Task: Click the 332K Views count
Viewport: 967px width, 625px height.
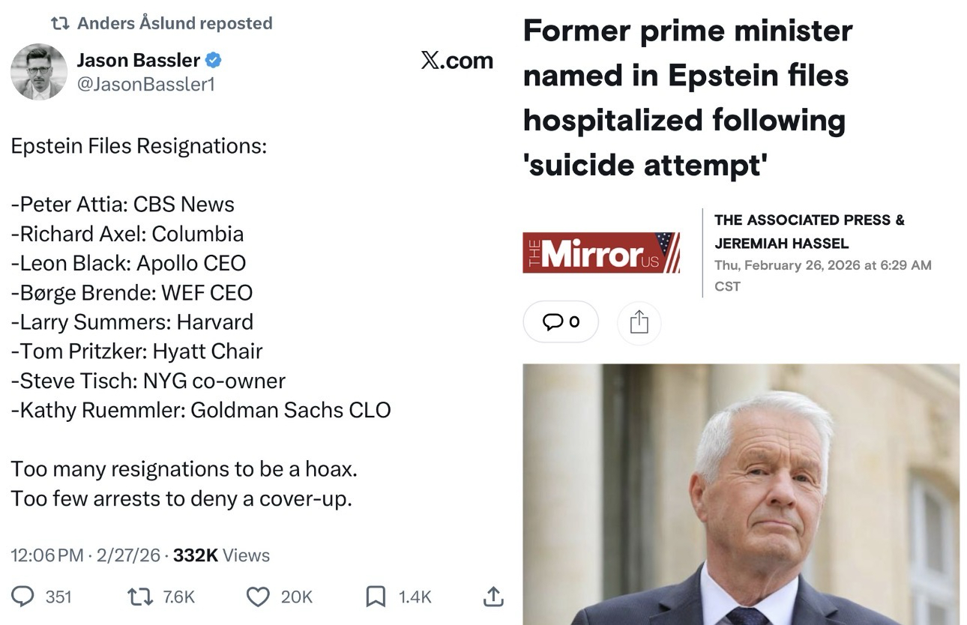Action: pyautogui.click(x=221, y=555)
